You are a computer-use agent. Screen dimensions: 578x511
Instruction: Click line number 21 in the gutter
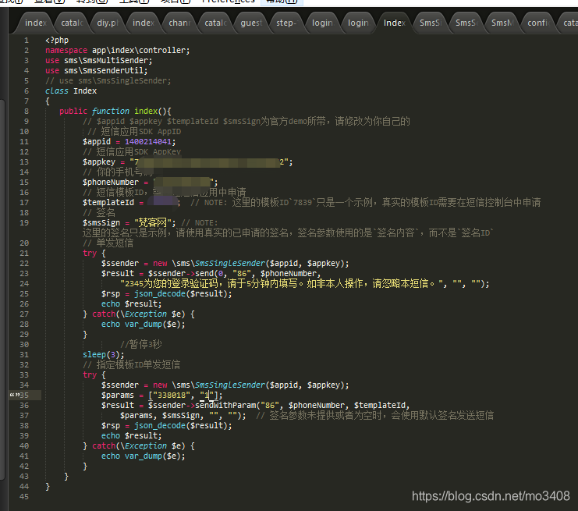click(24, 254)
